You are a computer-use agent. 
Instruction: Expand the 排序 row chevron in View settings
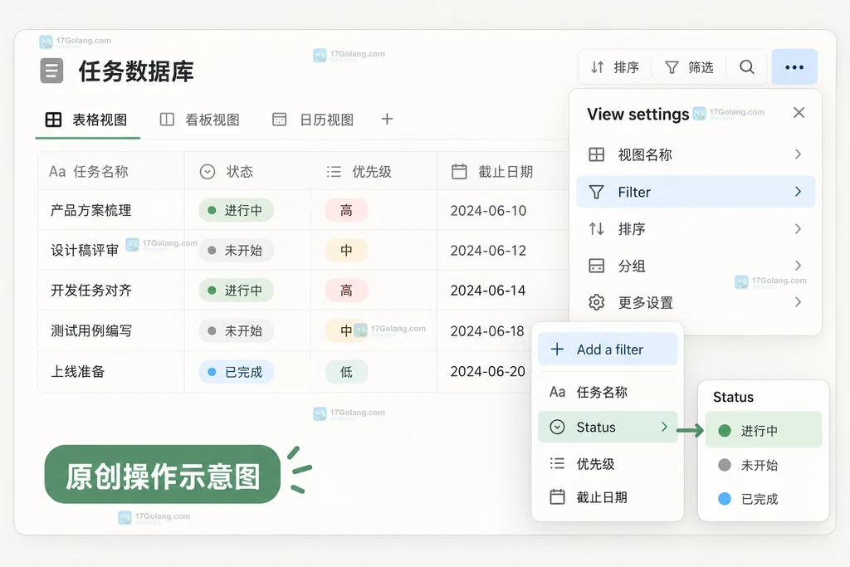pos(798,229)
